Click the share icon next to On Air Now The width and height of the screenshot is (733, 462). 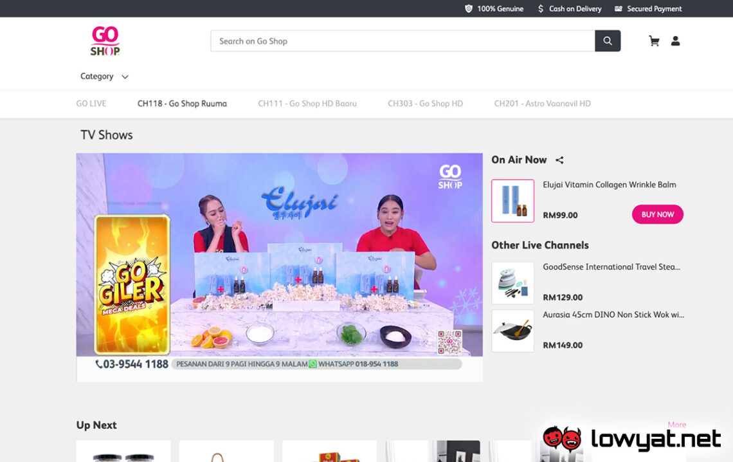click(559, 160)
